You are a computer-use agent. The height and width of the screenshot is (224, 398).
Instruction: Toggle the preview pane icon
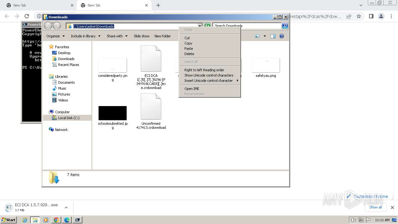click(273, 36)
